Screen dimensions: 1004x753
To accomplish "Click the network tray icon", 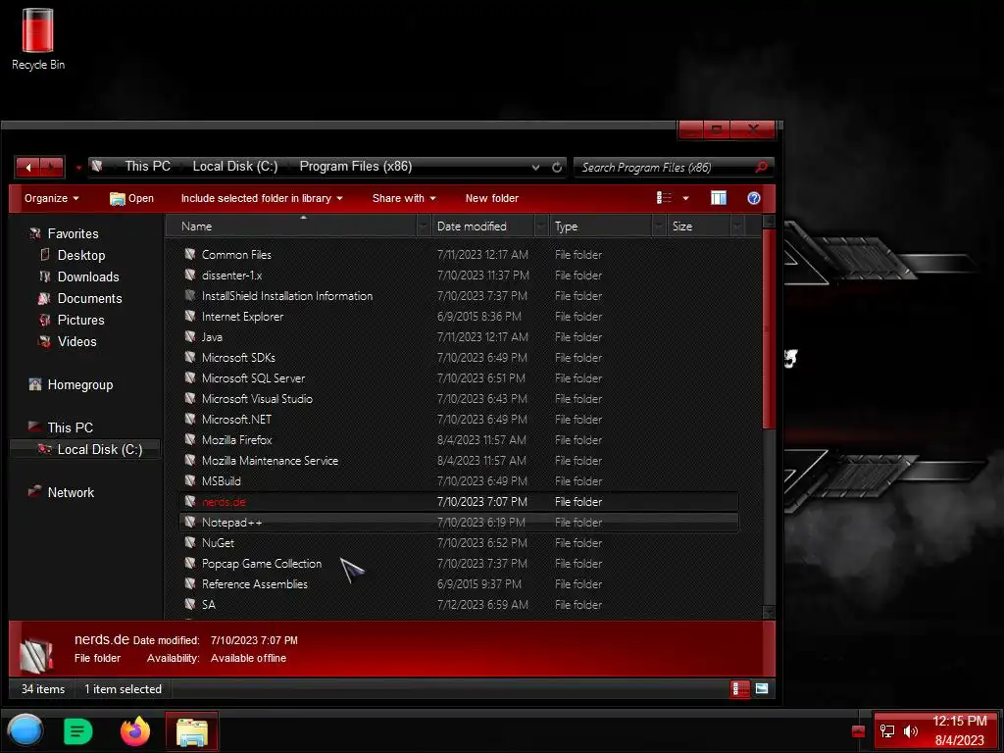I will click(x=886, y=731).
